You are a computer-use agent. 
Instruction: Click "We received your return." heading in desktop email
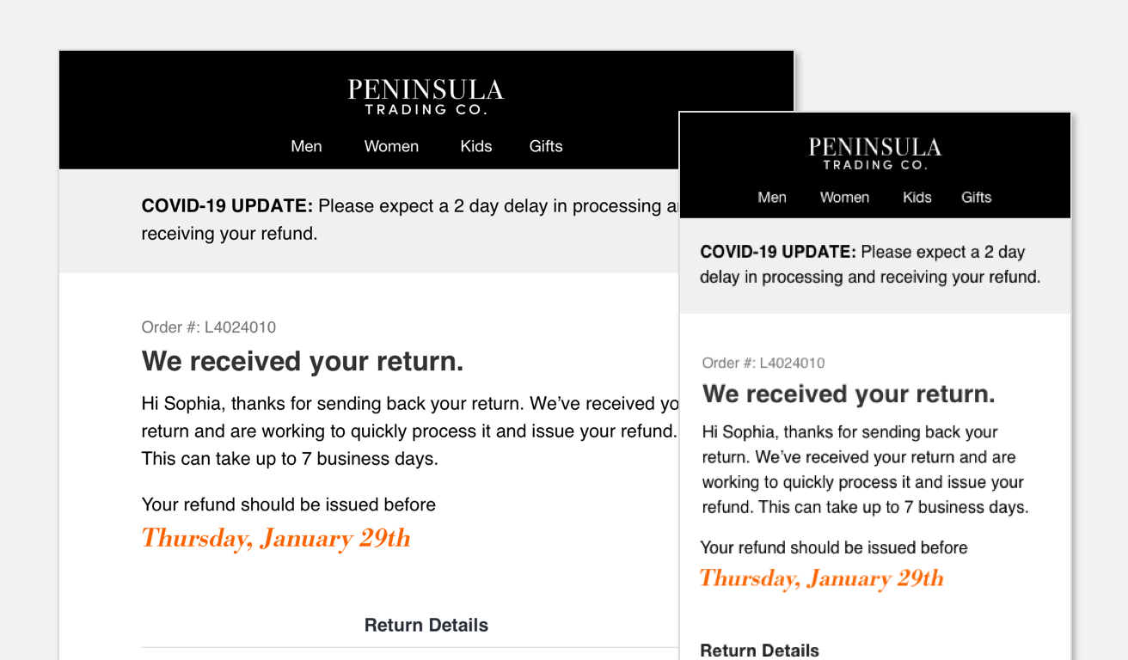(x=303, y=362)
